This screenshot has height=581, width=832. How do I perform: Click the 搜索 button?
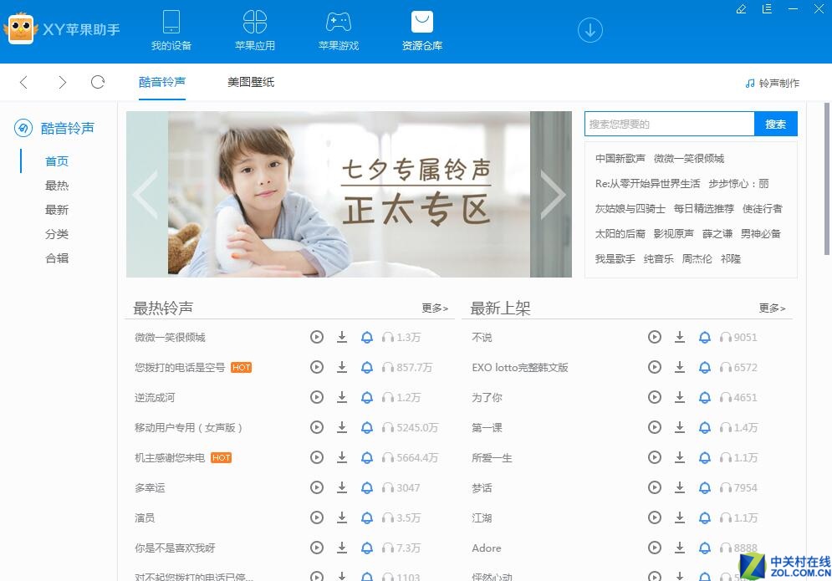tap(776, 124)
